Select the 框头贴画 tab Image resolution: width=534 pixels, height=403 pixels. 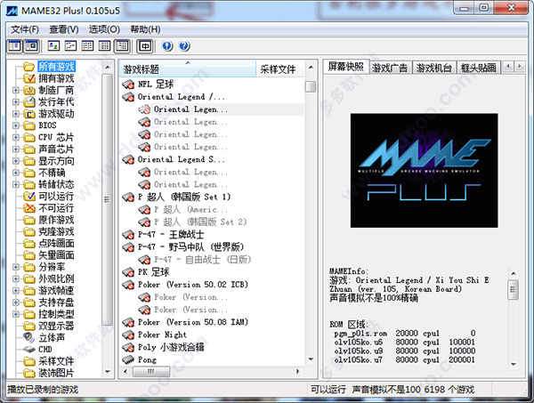coord(479,68)
